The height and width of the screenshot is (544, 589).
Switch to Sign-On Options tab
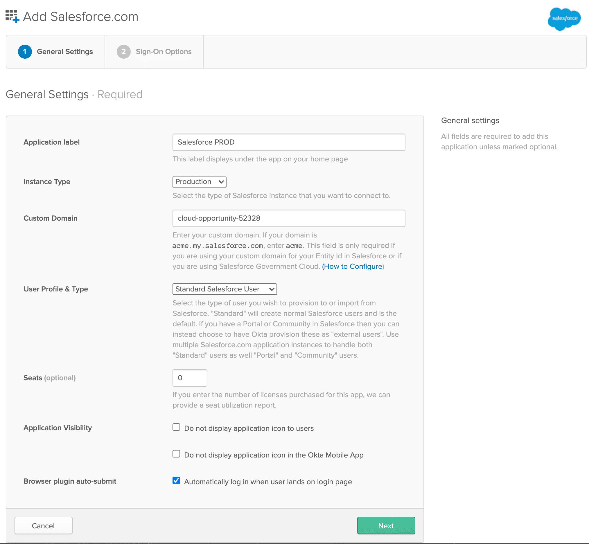click(x=154, y=52)
